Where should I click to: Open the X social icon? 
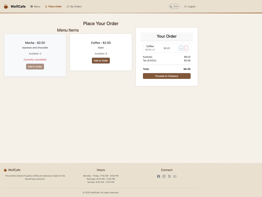click(169, 176)
